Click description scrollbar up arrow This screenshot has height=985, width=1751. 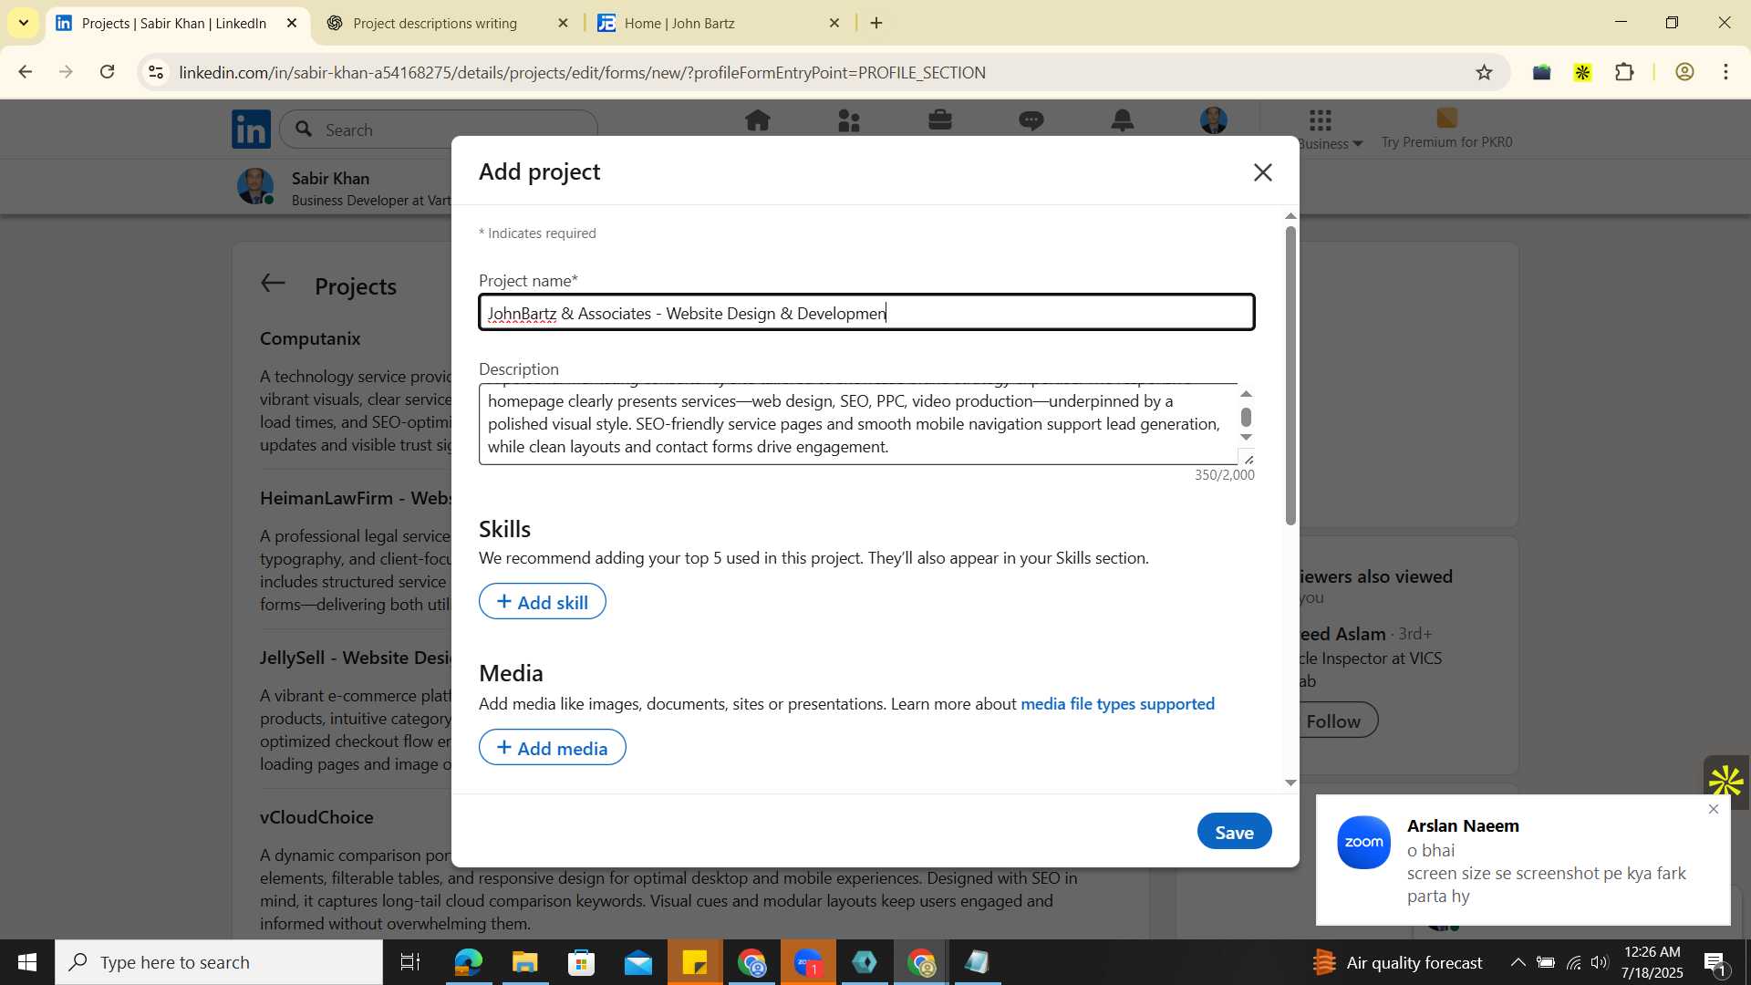[1247, 394]
